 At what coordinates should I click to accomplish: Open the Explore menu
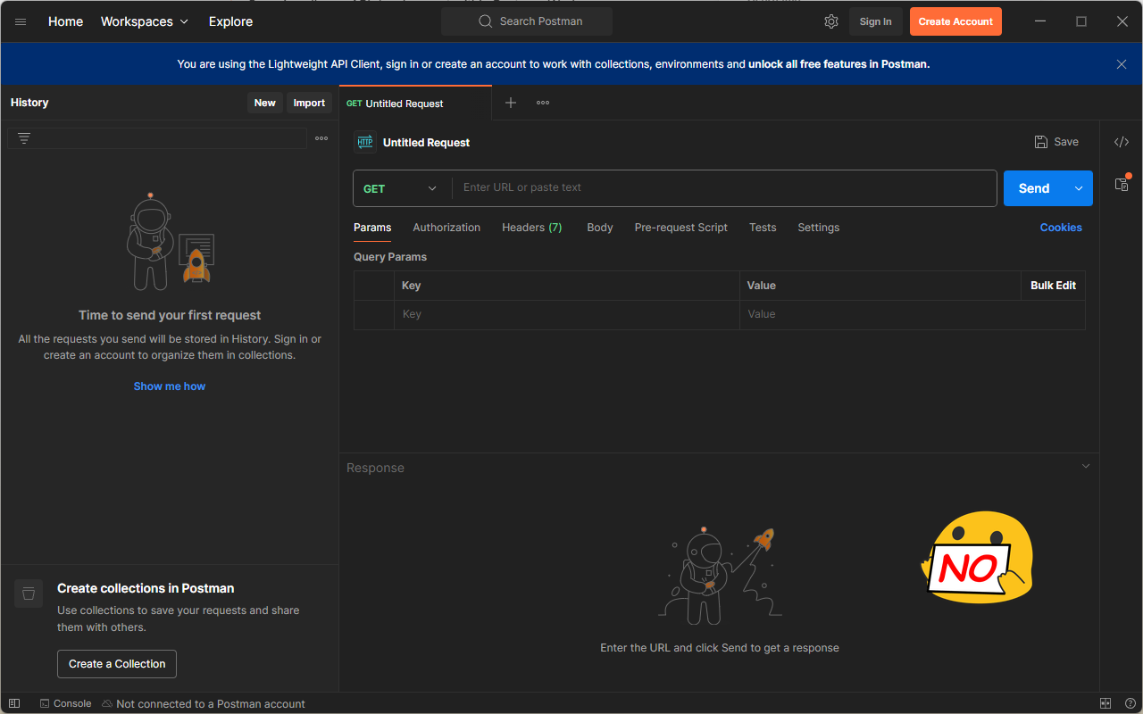230,21
